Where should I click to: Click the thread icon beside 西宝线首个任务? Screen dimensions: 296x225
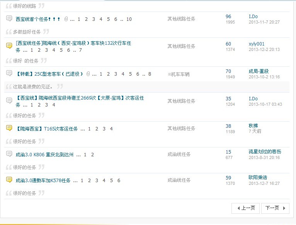pos(9,19)
